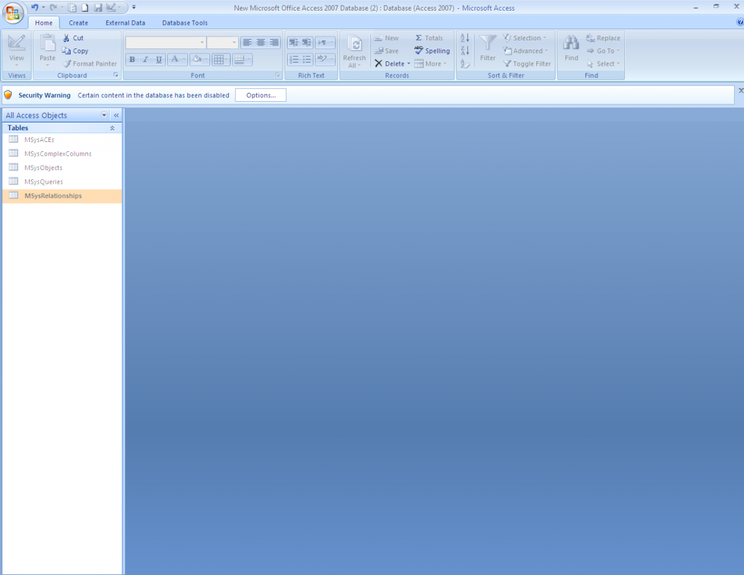
Task: Align text right
Action: tap(274, 43)
